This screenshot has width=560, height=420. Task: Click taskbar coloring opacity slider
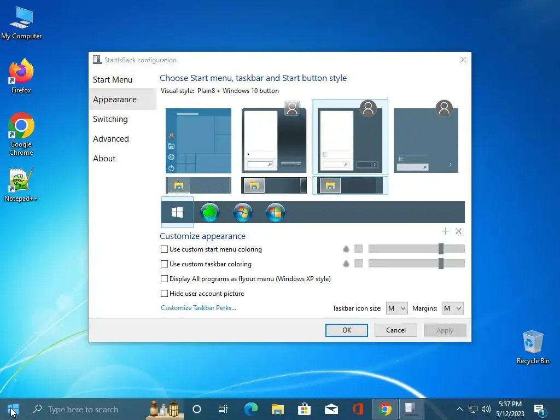416,264
